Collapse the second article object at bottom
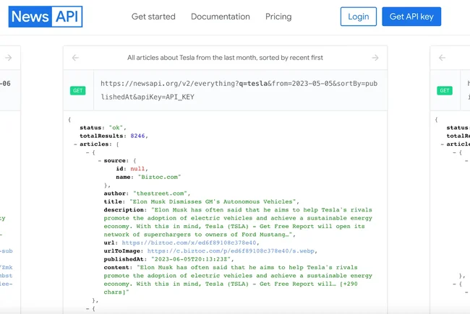The image size is (470, 314). pos(87,308)
